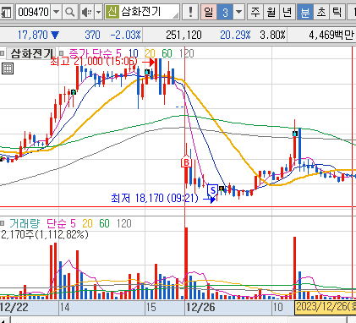
Task: Click the 삼화전기 chart title label
Action: click(x=32, y=53)
